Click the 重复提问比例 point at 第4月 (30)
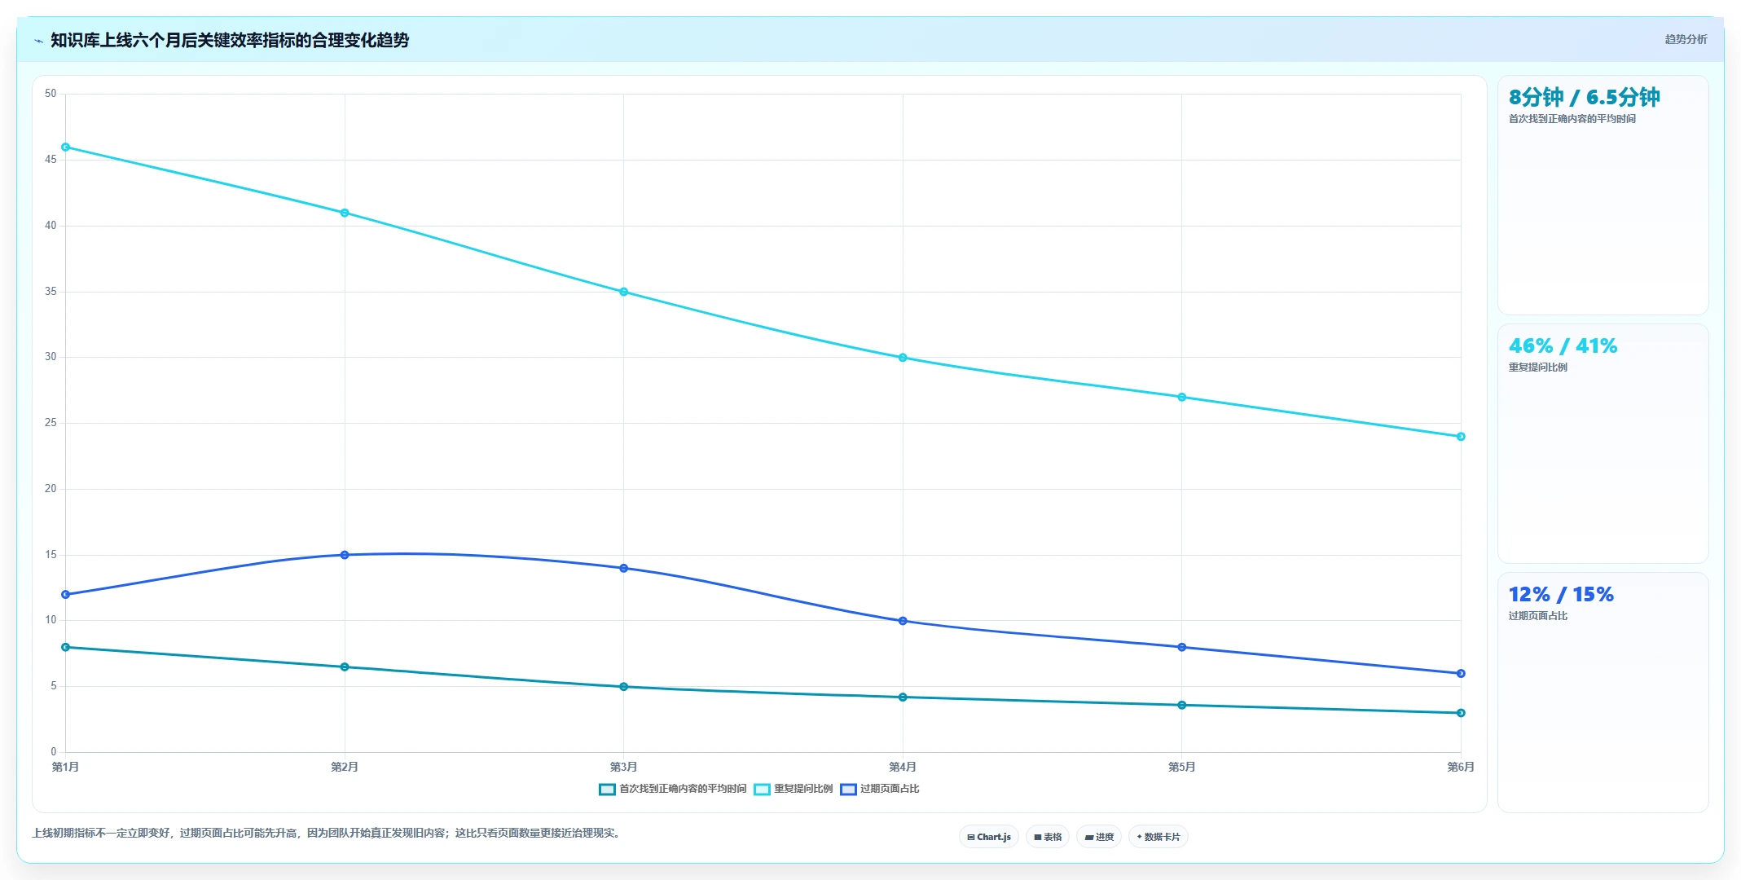Image resolution: width=1741 pixels, height=880 pixels. (903, 358)
